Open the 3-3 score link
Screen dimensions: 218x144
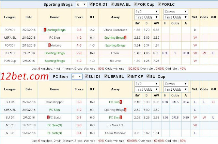(x=79, y=30)
